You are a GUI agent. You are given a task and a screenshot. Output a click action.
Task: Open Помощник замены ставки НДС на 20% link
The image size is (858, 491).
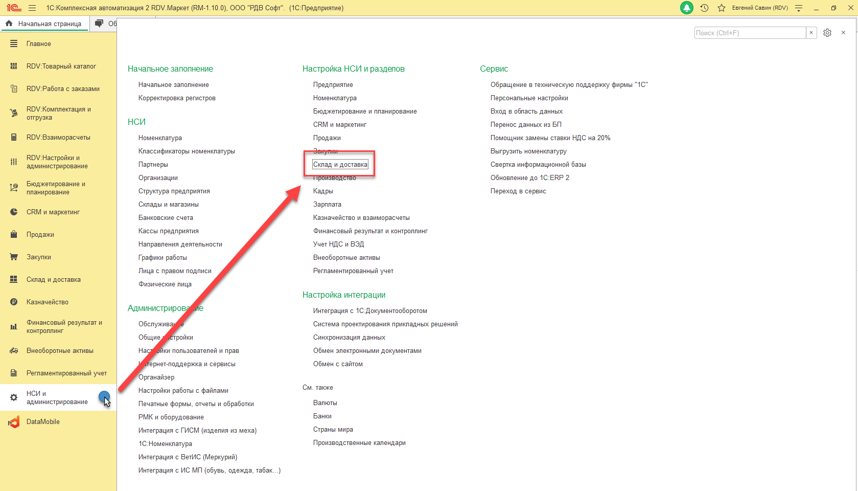coord(550,138)
